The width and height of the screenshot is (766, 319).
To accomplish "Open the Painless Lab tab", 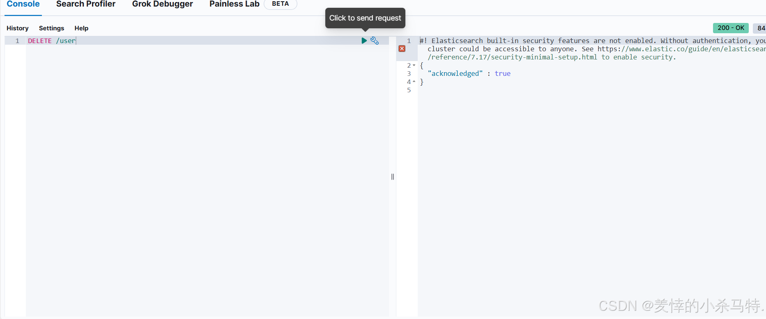I will (235, 4).
